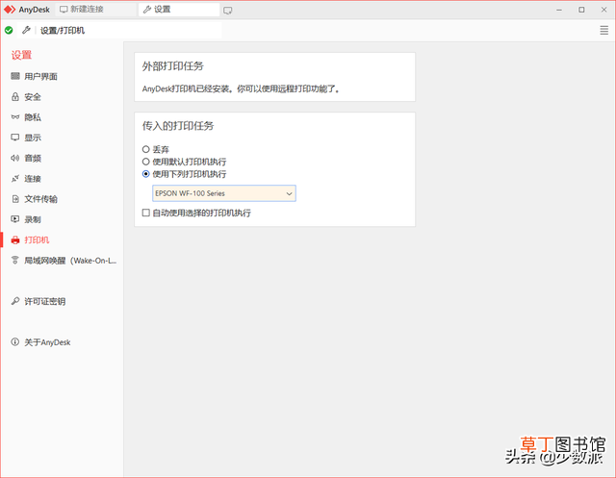616x478 pixels.
Task: Open the hamburger menu at top right
Action: 603,30
